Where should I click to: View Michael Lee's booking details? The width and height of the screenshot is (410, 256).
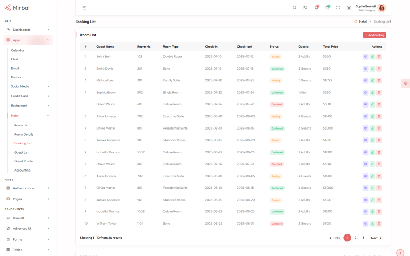tap(365, 80)
